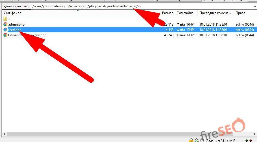257x142 pixels.
Task: Click the red activity indicator light
Action: pos(250,140)
